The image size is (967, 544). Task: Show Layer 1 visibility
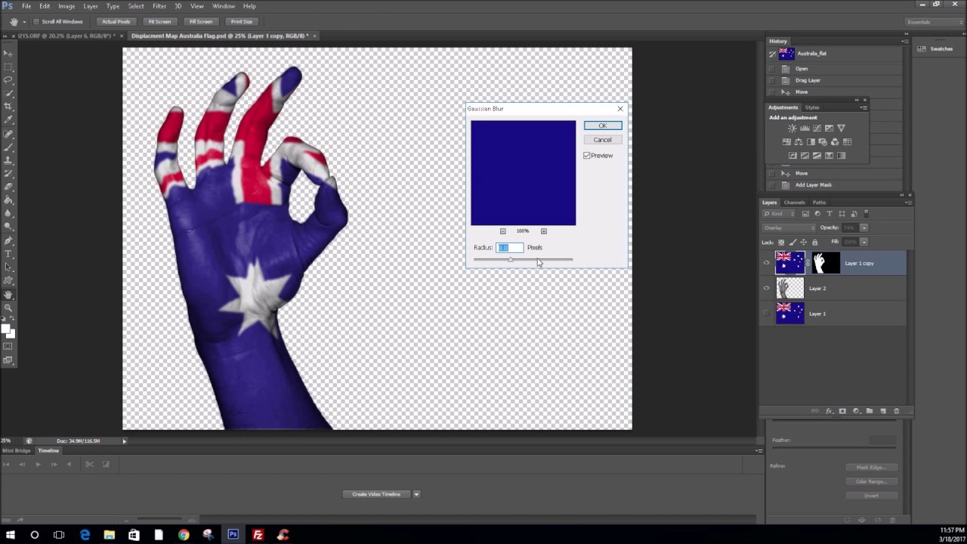(767, 314)
